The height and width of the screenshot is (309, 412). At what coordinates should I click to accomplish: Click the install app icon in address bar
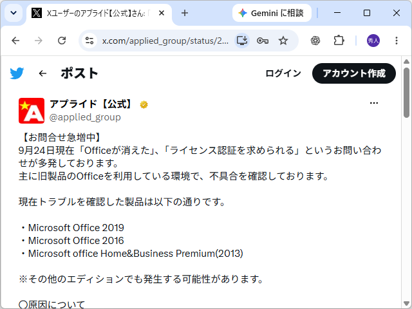242,41
